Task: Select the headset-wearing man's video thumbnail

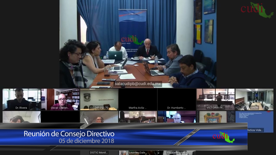Action: 99,117
